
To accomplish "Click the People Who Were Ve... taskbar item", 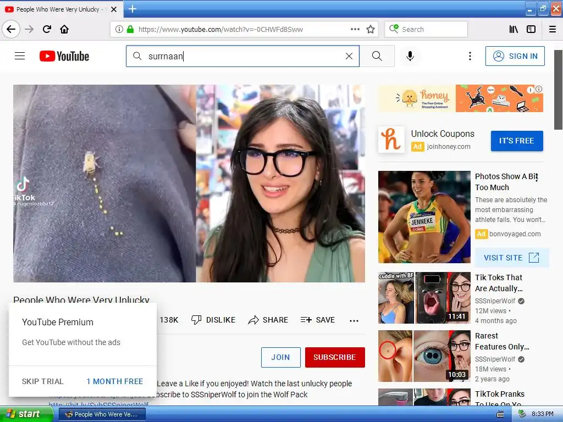I will [x=102, y=414].
